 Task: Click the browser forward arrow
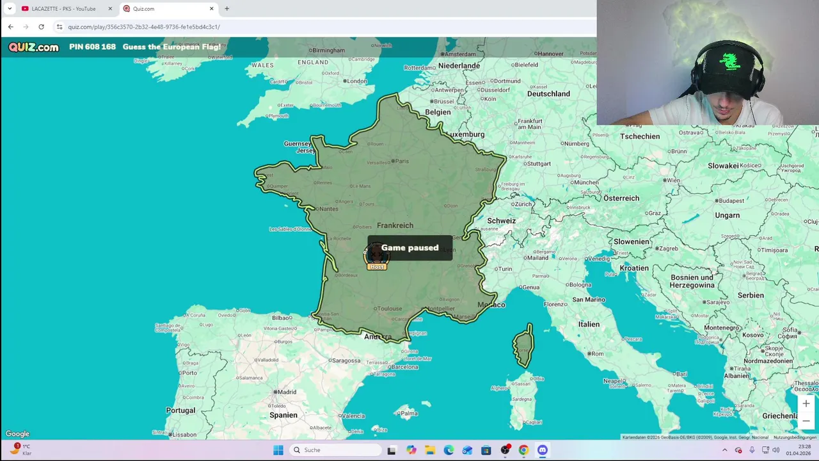pos(26,26)
